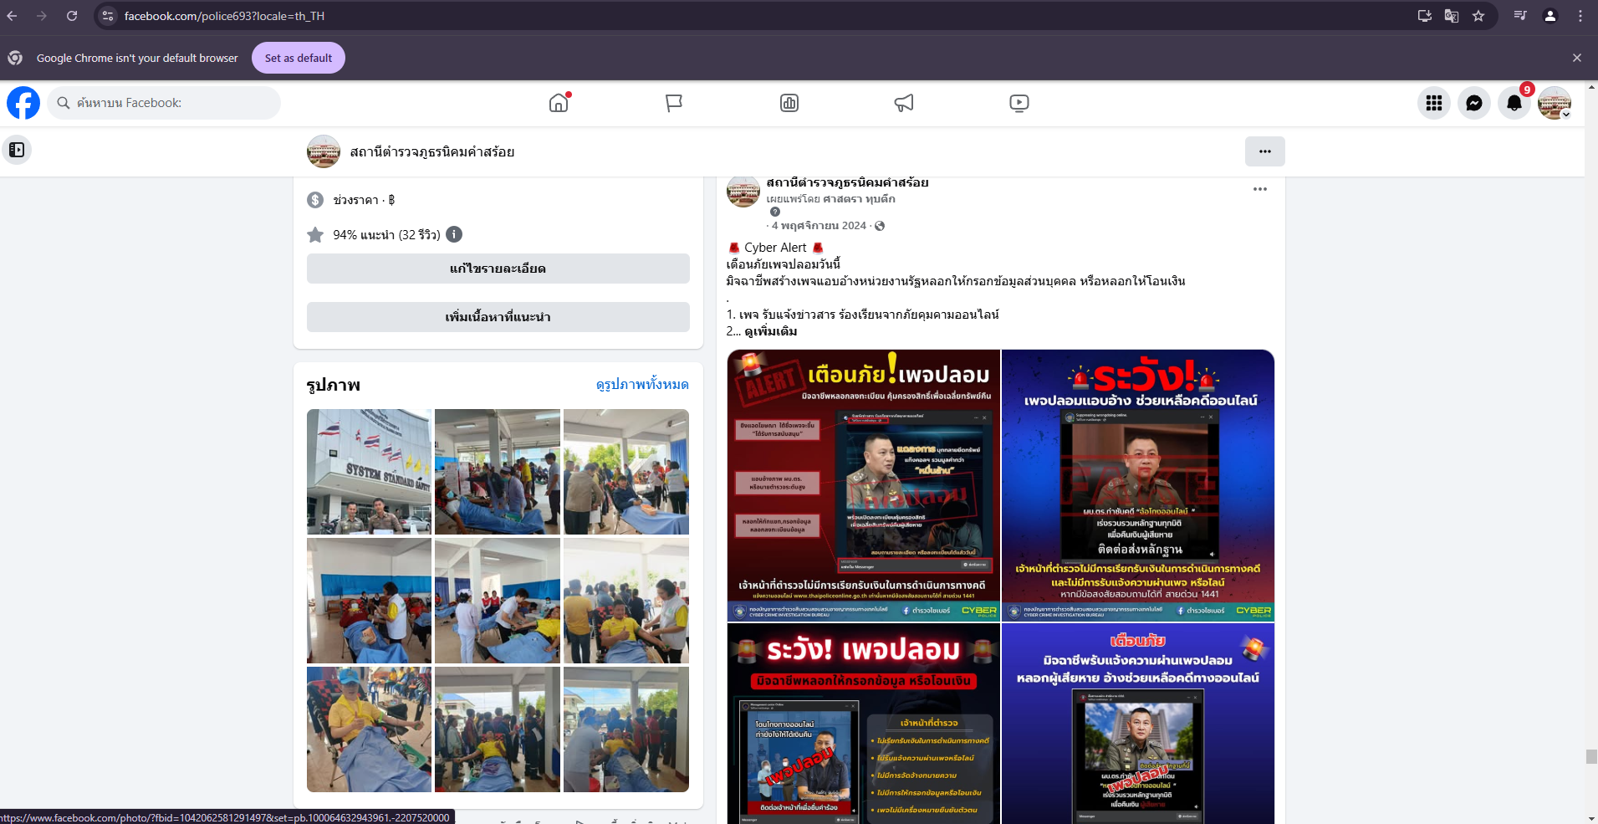Open the police station building photo thumbnail
The width and height of the screenshot is (1598, 824).
(x=369, y=472)
